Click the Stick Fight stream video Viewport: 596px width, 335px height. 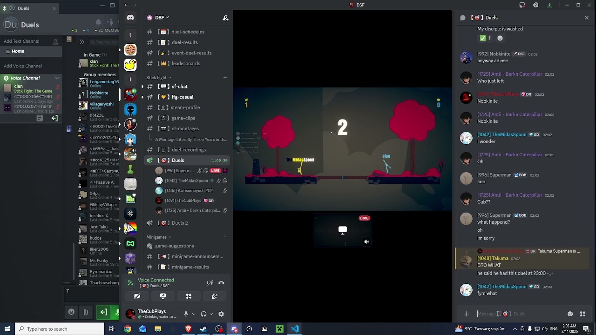tap(342, 148)
